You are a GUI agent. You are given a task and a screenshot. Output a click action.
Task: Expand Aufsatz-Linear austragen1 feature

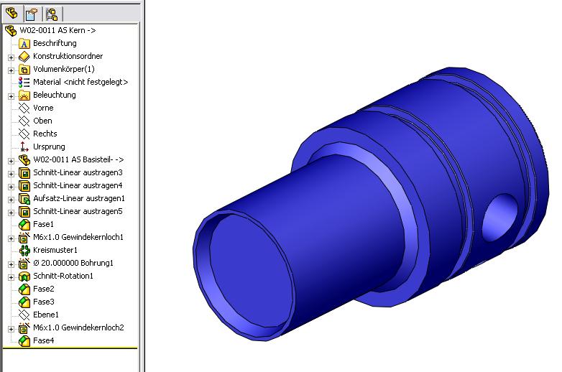(x=11, y=200)
